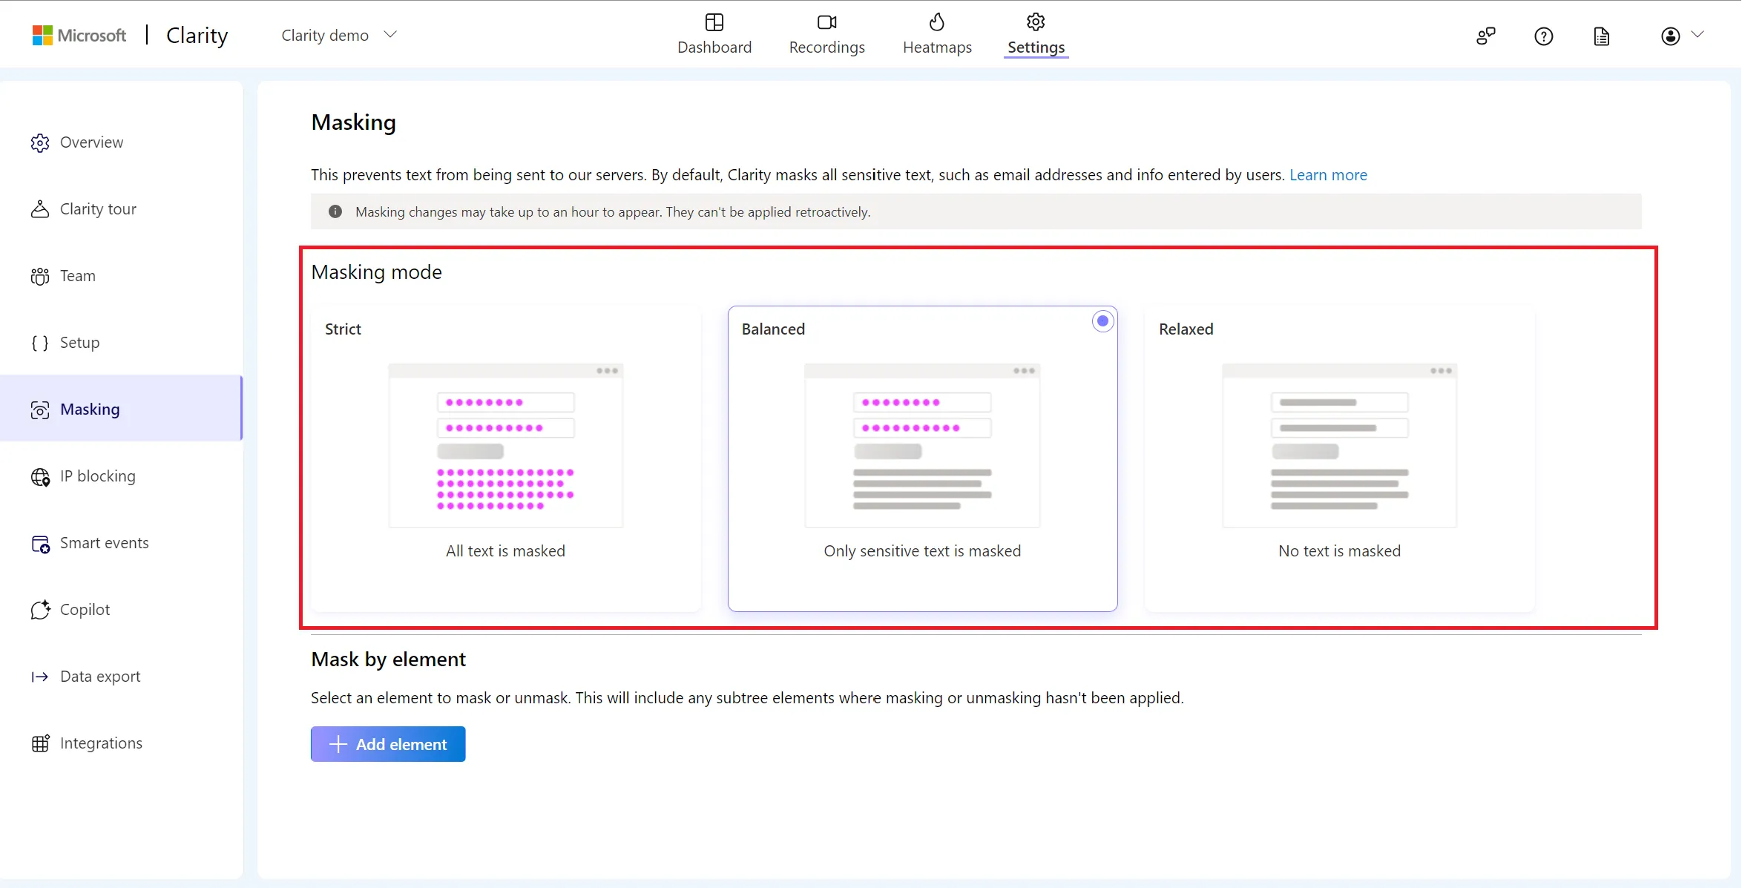Screen dimensions: 1742x888
Task: Click the 'Mask by element' heading
Action: pyautogui.click(x=388, y=660)
